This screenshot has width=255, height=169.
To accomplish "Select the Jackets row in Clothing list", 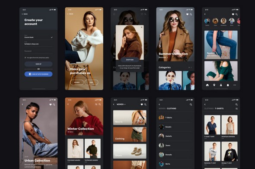I will pos(175,136).
